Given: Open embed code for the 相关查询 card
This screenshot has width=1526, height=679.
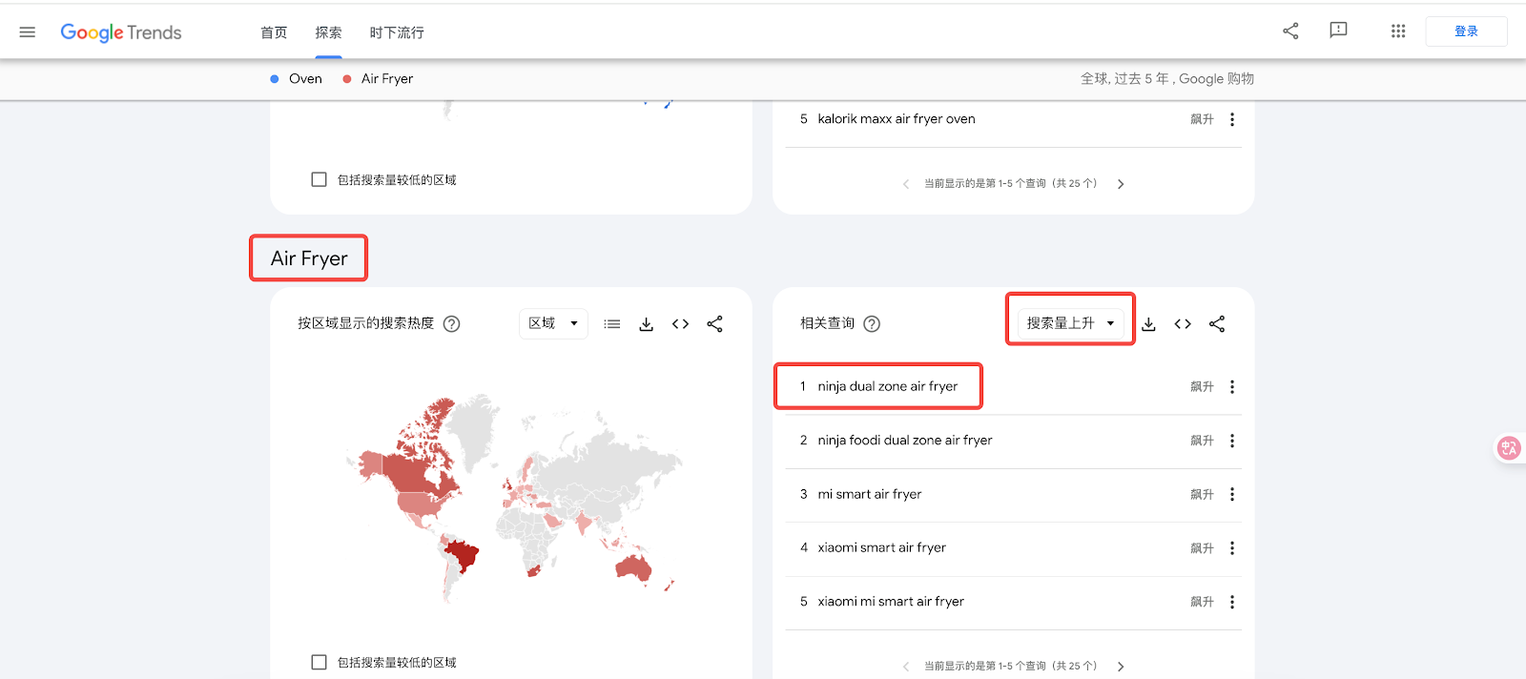Looking at the screenshot, I should pos(1183,324).
